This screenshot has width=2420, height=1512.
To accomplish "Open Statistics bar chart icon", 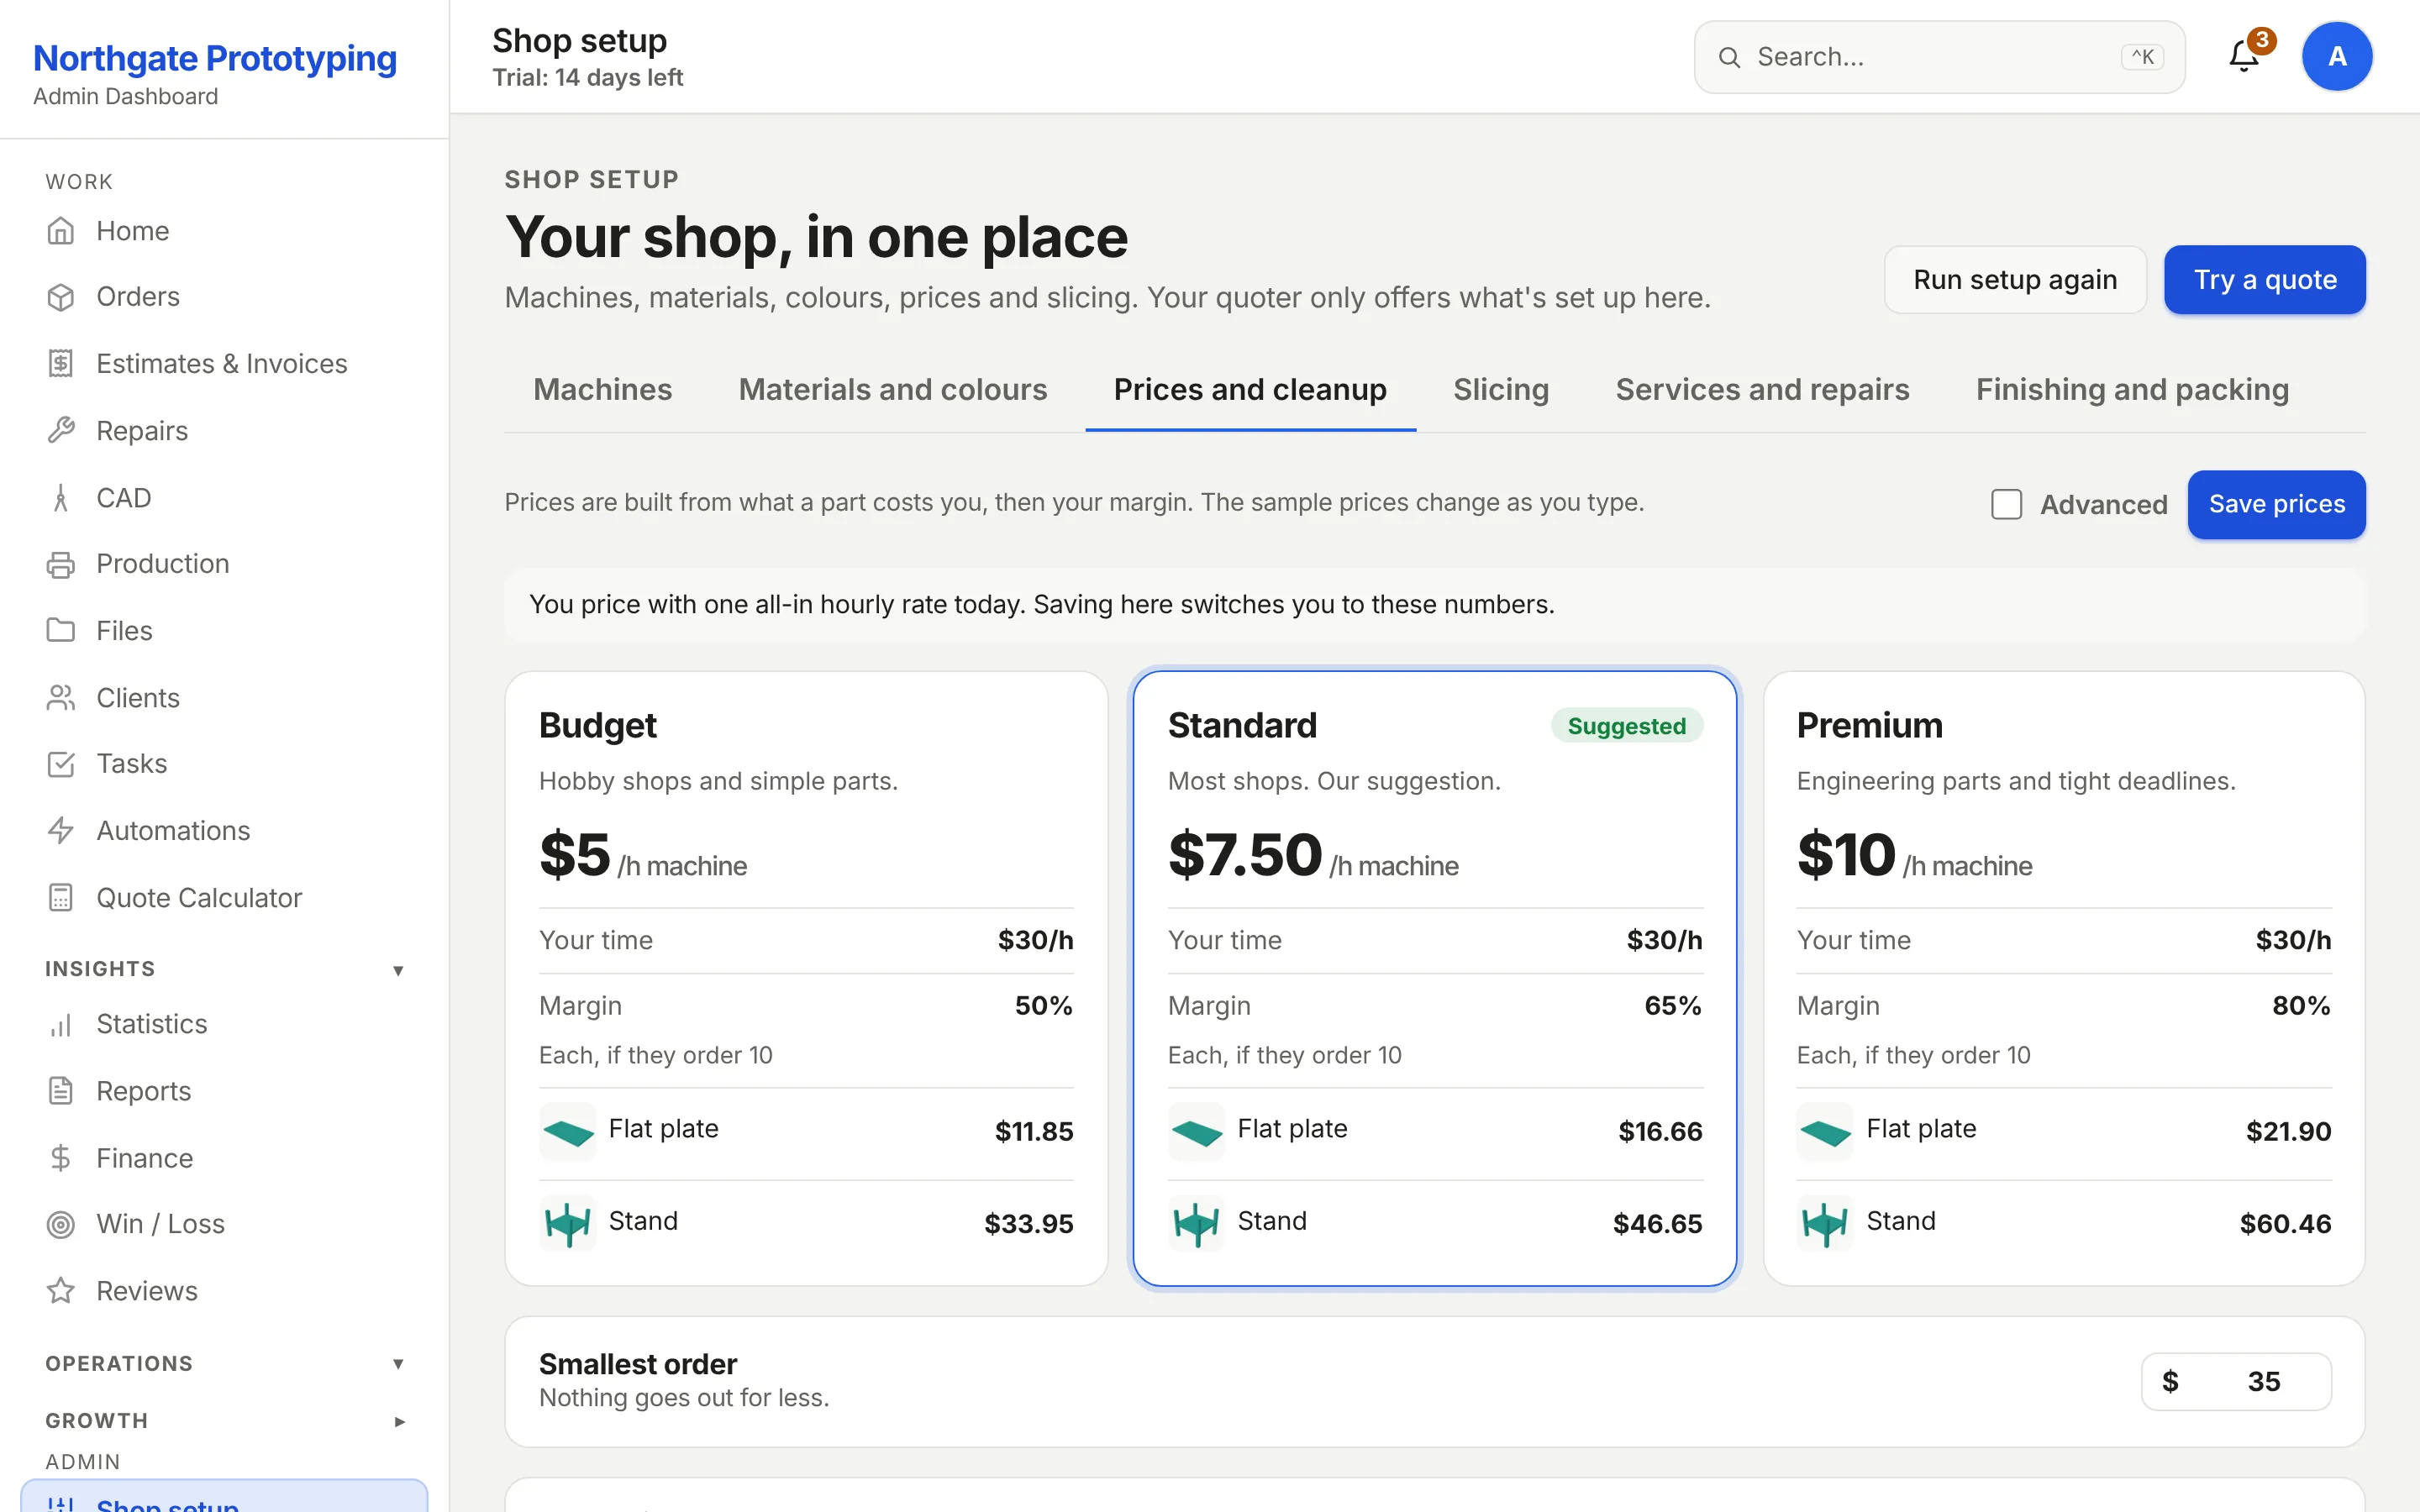I will (x=61, y=1024).
